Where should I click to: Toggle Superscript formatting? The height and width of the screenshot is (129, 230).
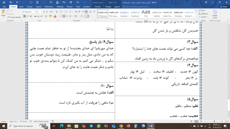click(41, 16)
